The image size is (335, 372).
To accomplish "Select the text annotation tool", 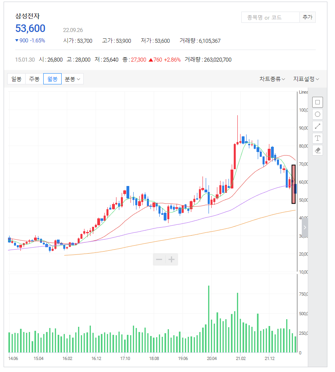I will (317, 138).
